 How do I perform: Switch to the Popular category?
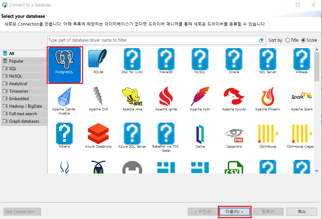tap(24, 61)
